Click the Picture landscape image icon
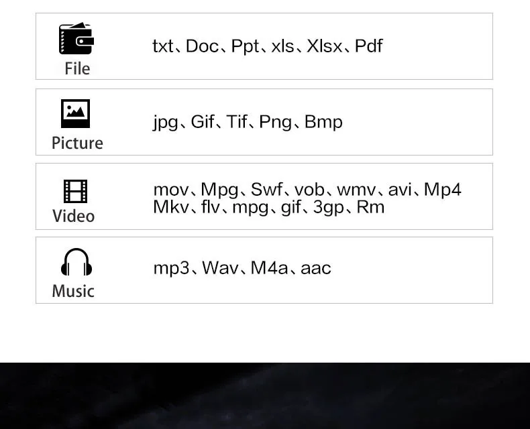The width and height of the screenshot is (530, 429). click(75, 113)
